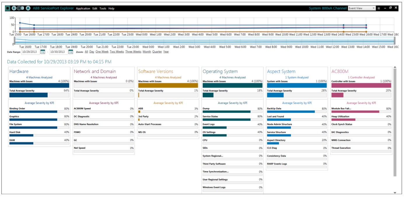Zoom timeline to Year

point(166,52)
